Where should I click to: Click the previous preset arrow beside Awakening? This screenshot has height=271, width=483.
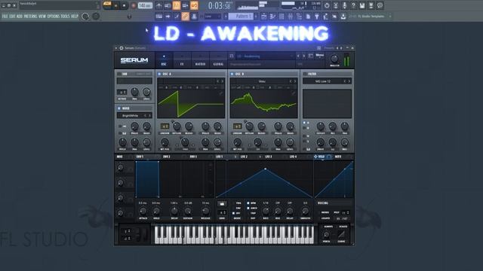tap(298, 56)
